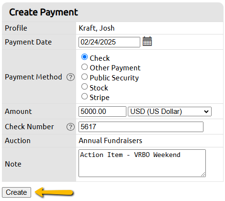Click the Create Payment heading

coord(44,12)
